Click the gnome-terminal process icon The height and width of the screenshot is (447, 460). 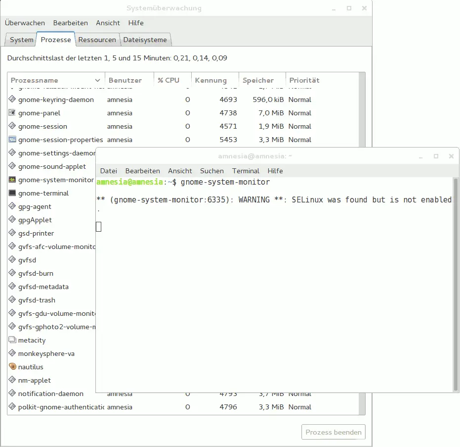(x=12, y=193)
